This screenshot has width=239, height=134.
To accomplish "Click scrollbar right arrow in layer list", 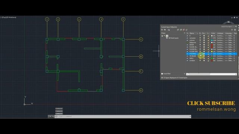I will [236, 74].
